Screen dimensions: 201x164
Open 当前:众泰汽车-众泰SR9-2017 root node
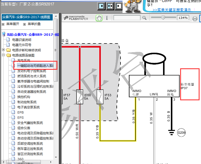pyautogui.click(x=33, y=35)
